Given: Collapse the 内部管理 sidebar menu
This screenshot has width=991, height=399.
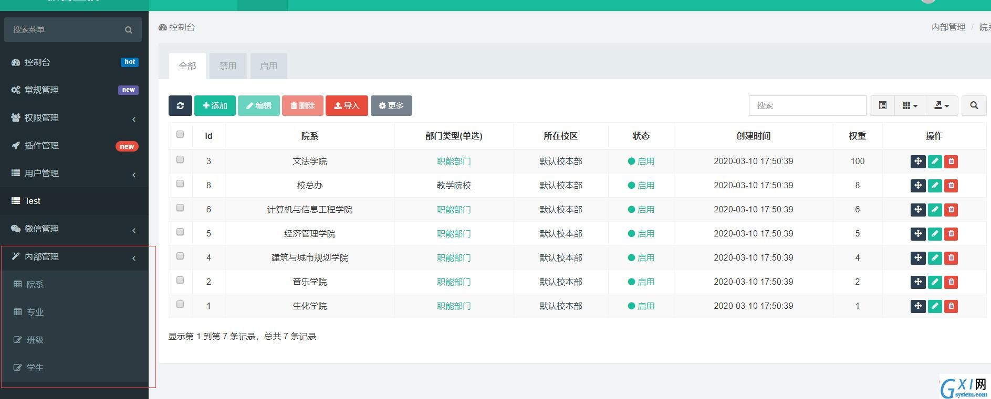Looking at the screenshot, I should point(74,257).
